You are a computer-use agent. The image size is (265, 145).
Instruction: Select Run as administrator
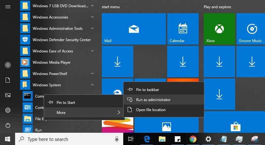tap(153, 100)
